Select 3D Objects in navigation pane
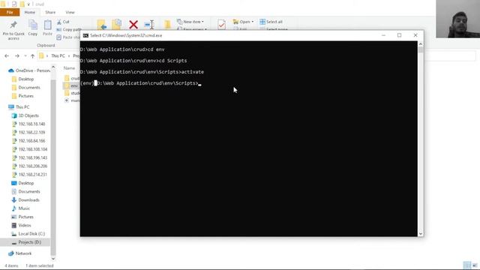This screenshot has width=480, height=270. pos(25,115)
